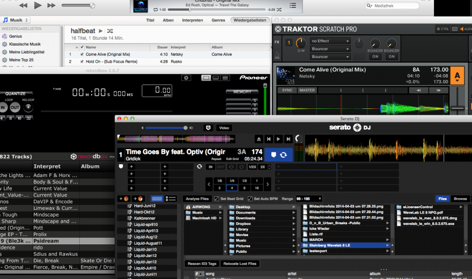Adjust the Serato volume slider
Screen dimensions: 472x279
point(167,128)
